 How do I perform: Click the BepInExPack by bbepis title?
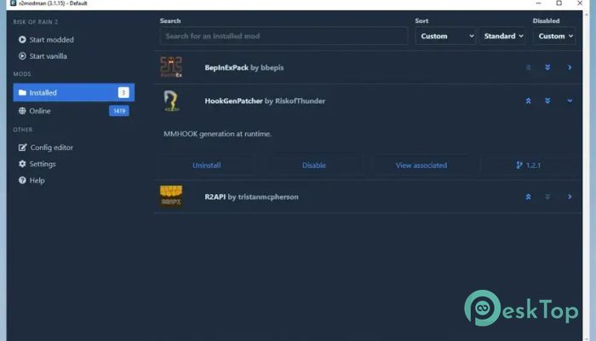[244, 67]
